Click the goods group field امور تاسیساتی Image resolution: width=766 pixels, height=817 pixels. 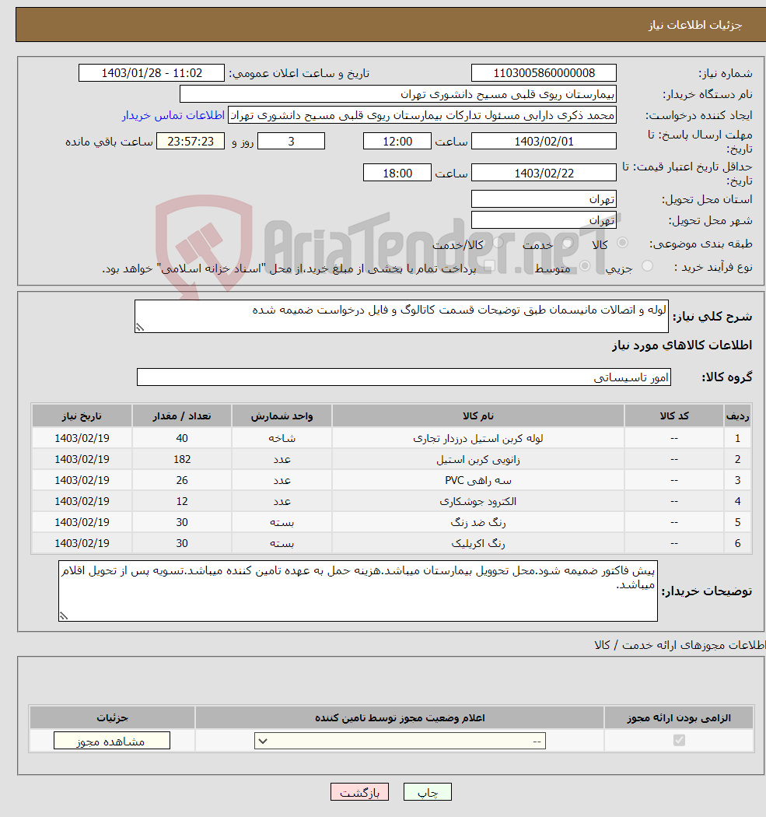point(404,377)
